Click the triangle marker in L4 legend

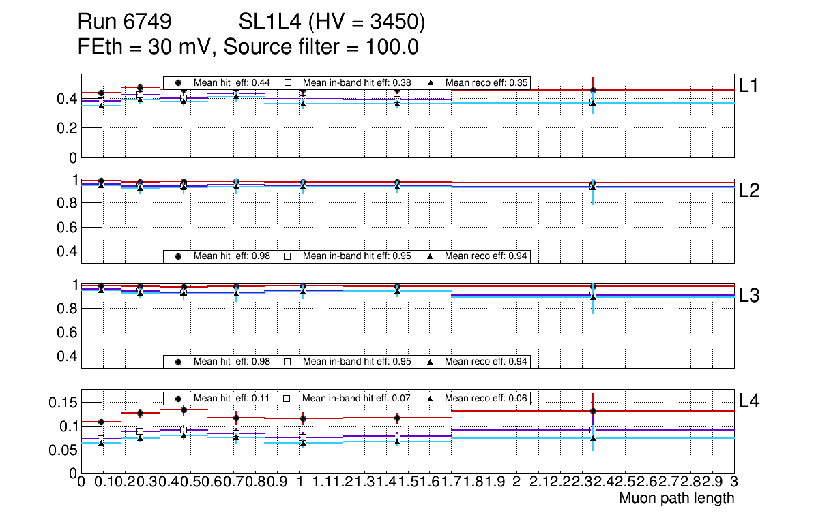[431, 399]
